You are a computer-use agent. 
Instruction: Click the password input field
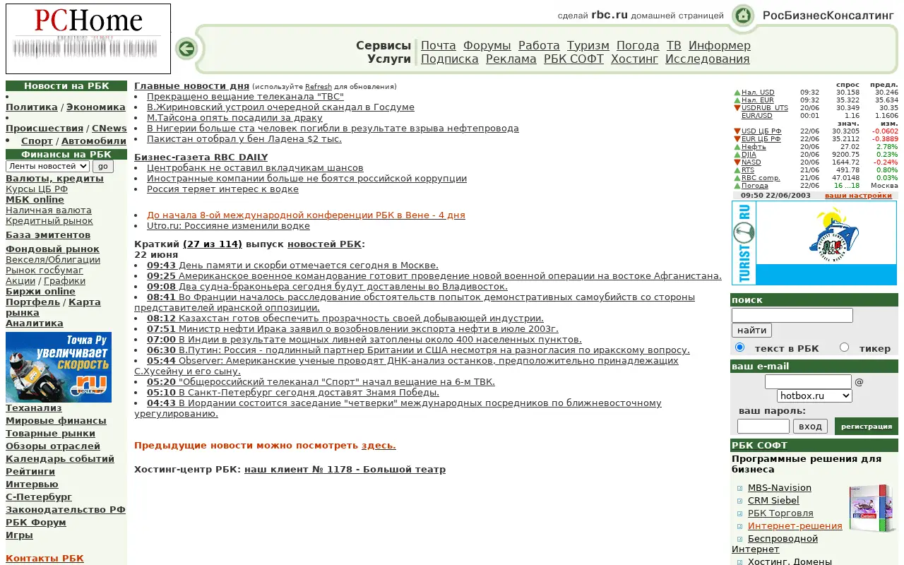[x=763, y=426]
